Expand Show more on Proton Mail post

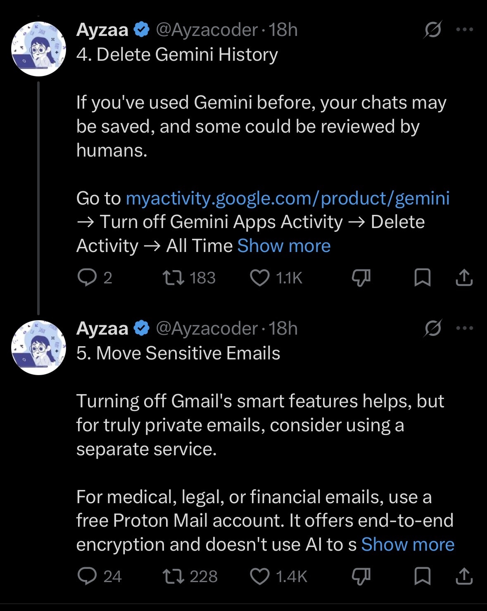408,544
